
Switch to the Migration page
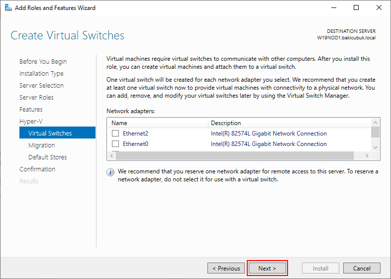click(42, 145)
